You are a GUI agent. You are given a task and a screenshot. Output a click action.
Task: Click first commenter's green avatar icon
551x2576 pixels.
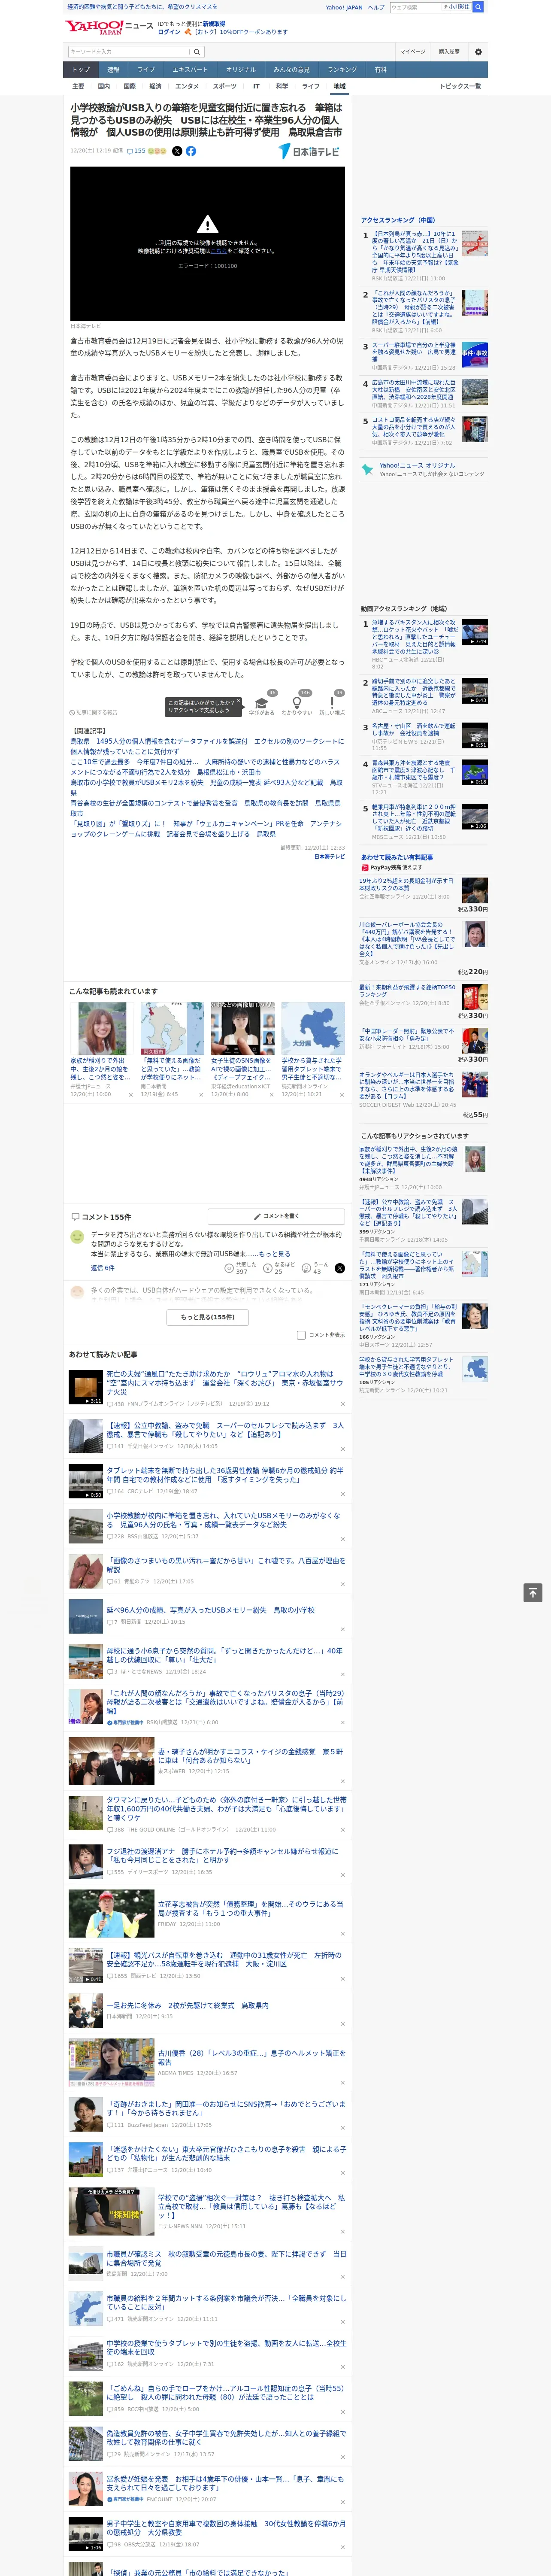coord(77,1237)
